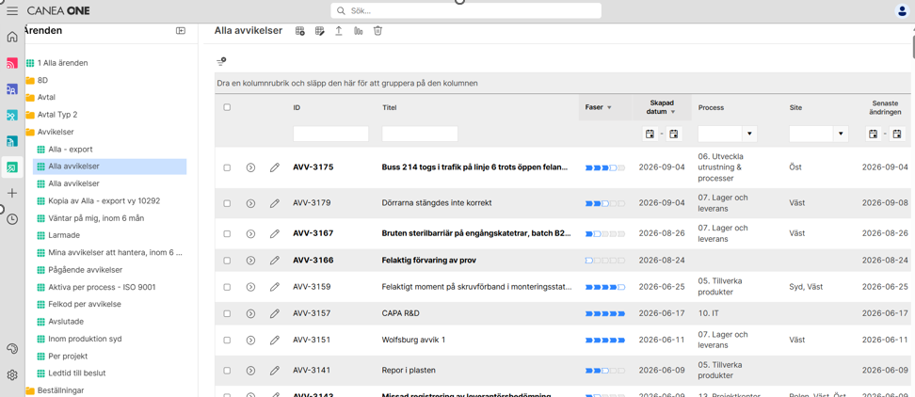Tick checkbox for row AVV-3157

pos(227,313)
